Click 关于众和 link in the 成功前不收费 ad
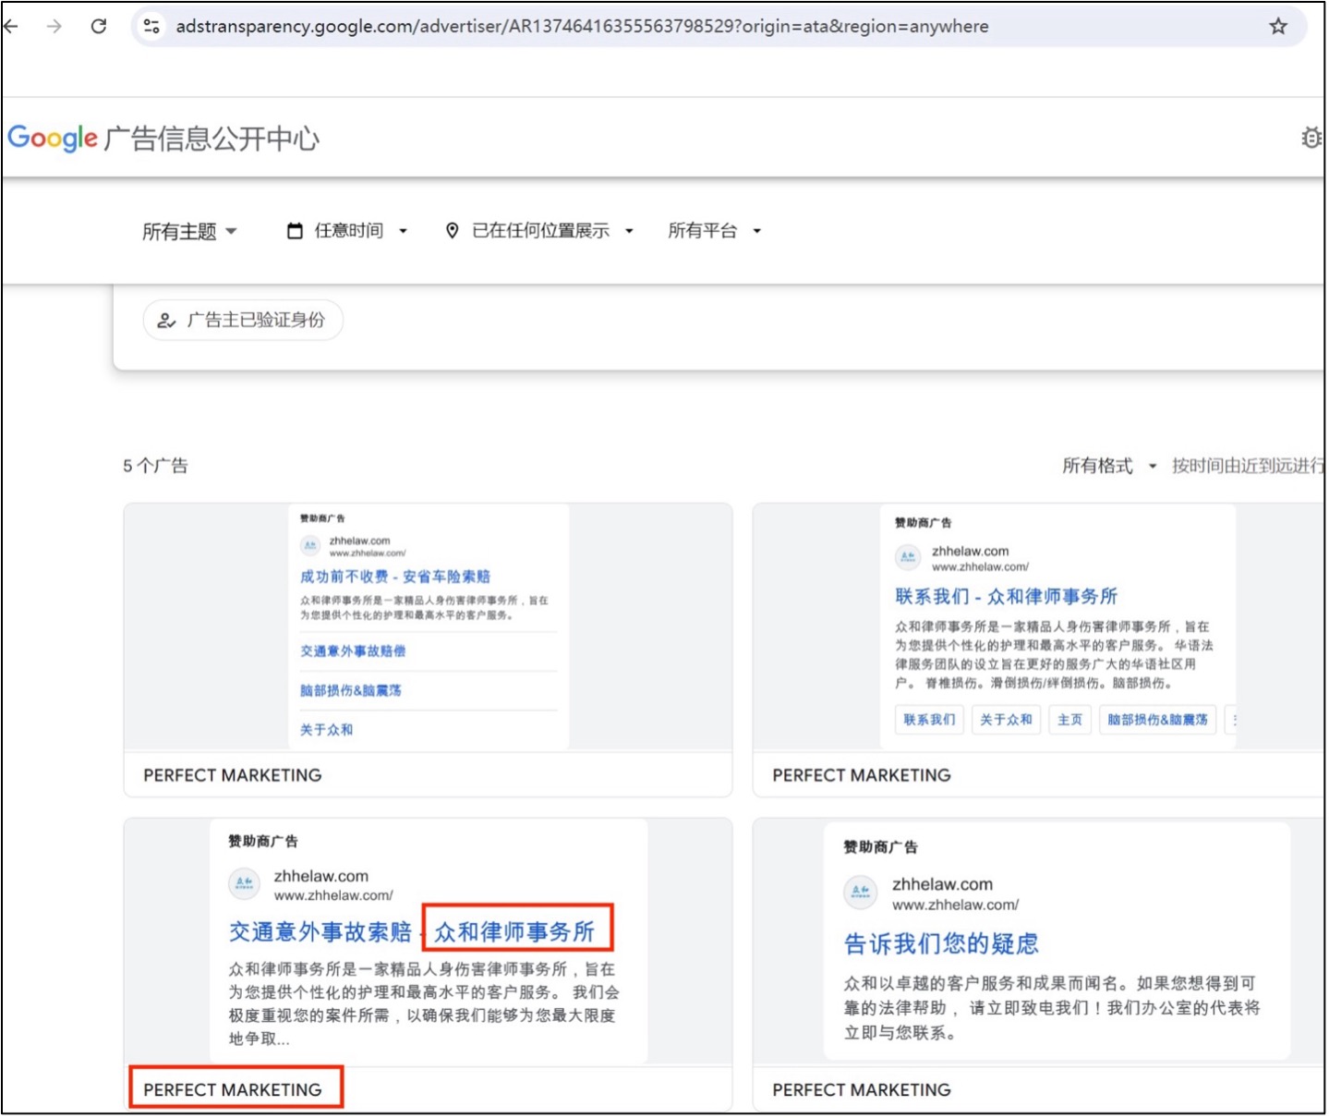Screen dimensions: 1329x1118 [326, 730]
